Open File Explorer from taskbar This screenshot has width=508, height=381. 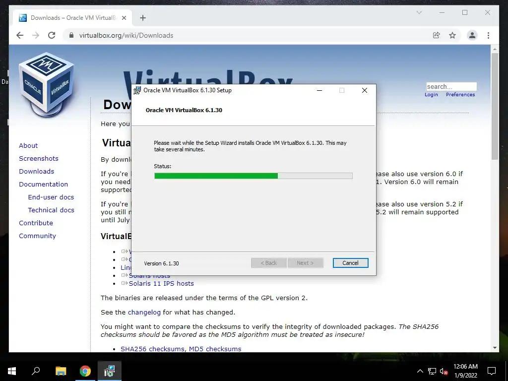click(61, 371)
